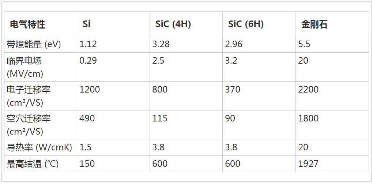373x184 pixels.
Task: Click the Si bandgap value 1.12
Action: 88,44
